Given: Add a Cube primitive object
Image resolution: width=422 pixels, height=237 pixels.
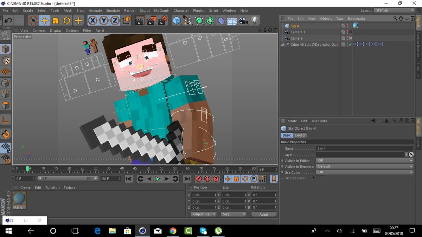Looking at the screenshot, I should 177,20.
